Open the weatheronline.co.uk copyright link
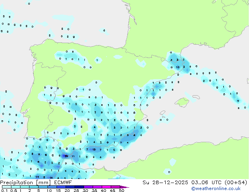The image size is (249, 192). (216, 188)
